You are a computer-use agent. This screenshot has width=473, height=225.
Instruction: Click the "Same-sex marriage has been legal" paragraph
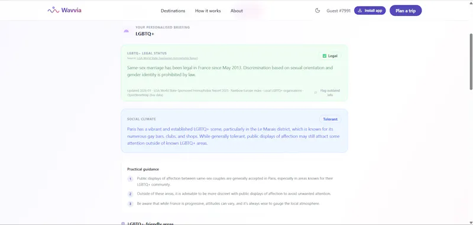click(x=230, y=71)
